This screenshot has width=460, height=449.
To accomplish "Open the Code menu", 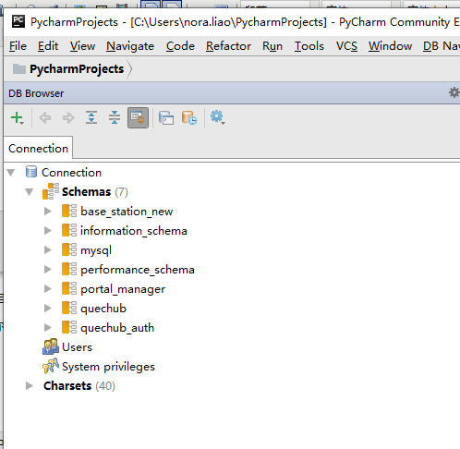I will (180, 46).
